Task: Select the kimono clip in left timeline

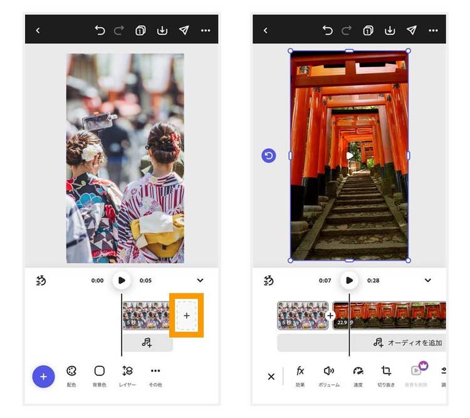Action: tap(146, 315)
